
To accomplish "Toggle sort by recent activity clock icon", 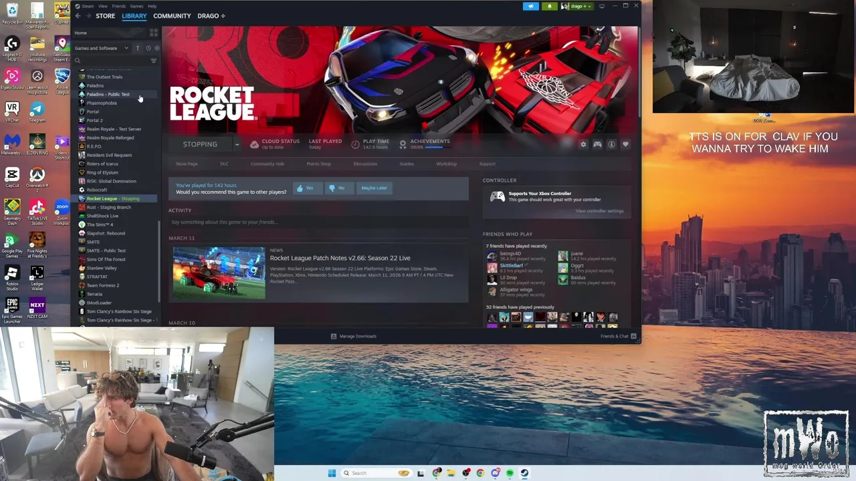I will 148,48.
